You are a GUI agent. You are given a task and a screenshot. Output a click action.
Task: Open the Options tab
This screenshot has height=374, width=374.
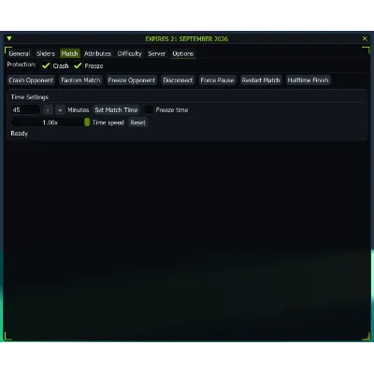[183, 53]
